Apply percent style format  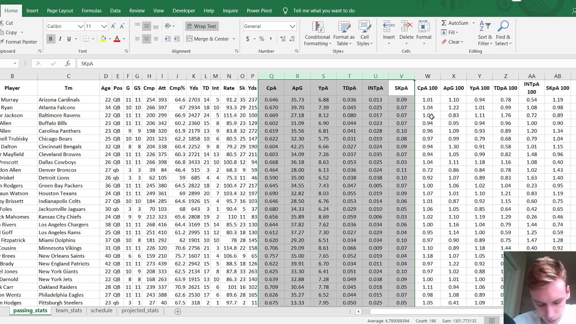pyautogui.click(x=261, y=39)
